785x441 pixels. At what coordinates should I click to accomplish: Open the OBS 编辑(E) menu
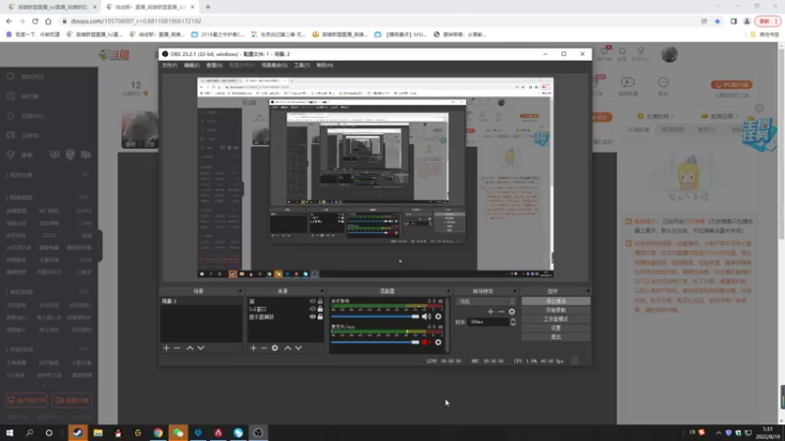tap(191, 65)
